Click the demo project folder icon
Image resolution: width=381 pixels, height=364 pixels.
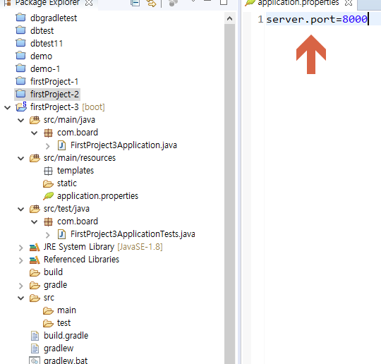coord(20,56)
